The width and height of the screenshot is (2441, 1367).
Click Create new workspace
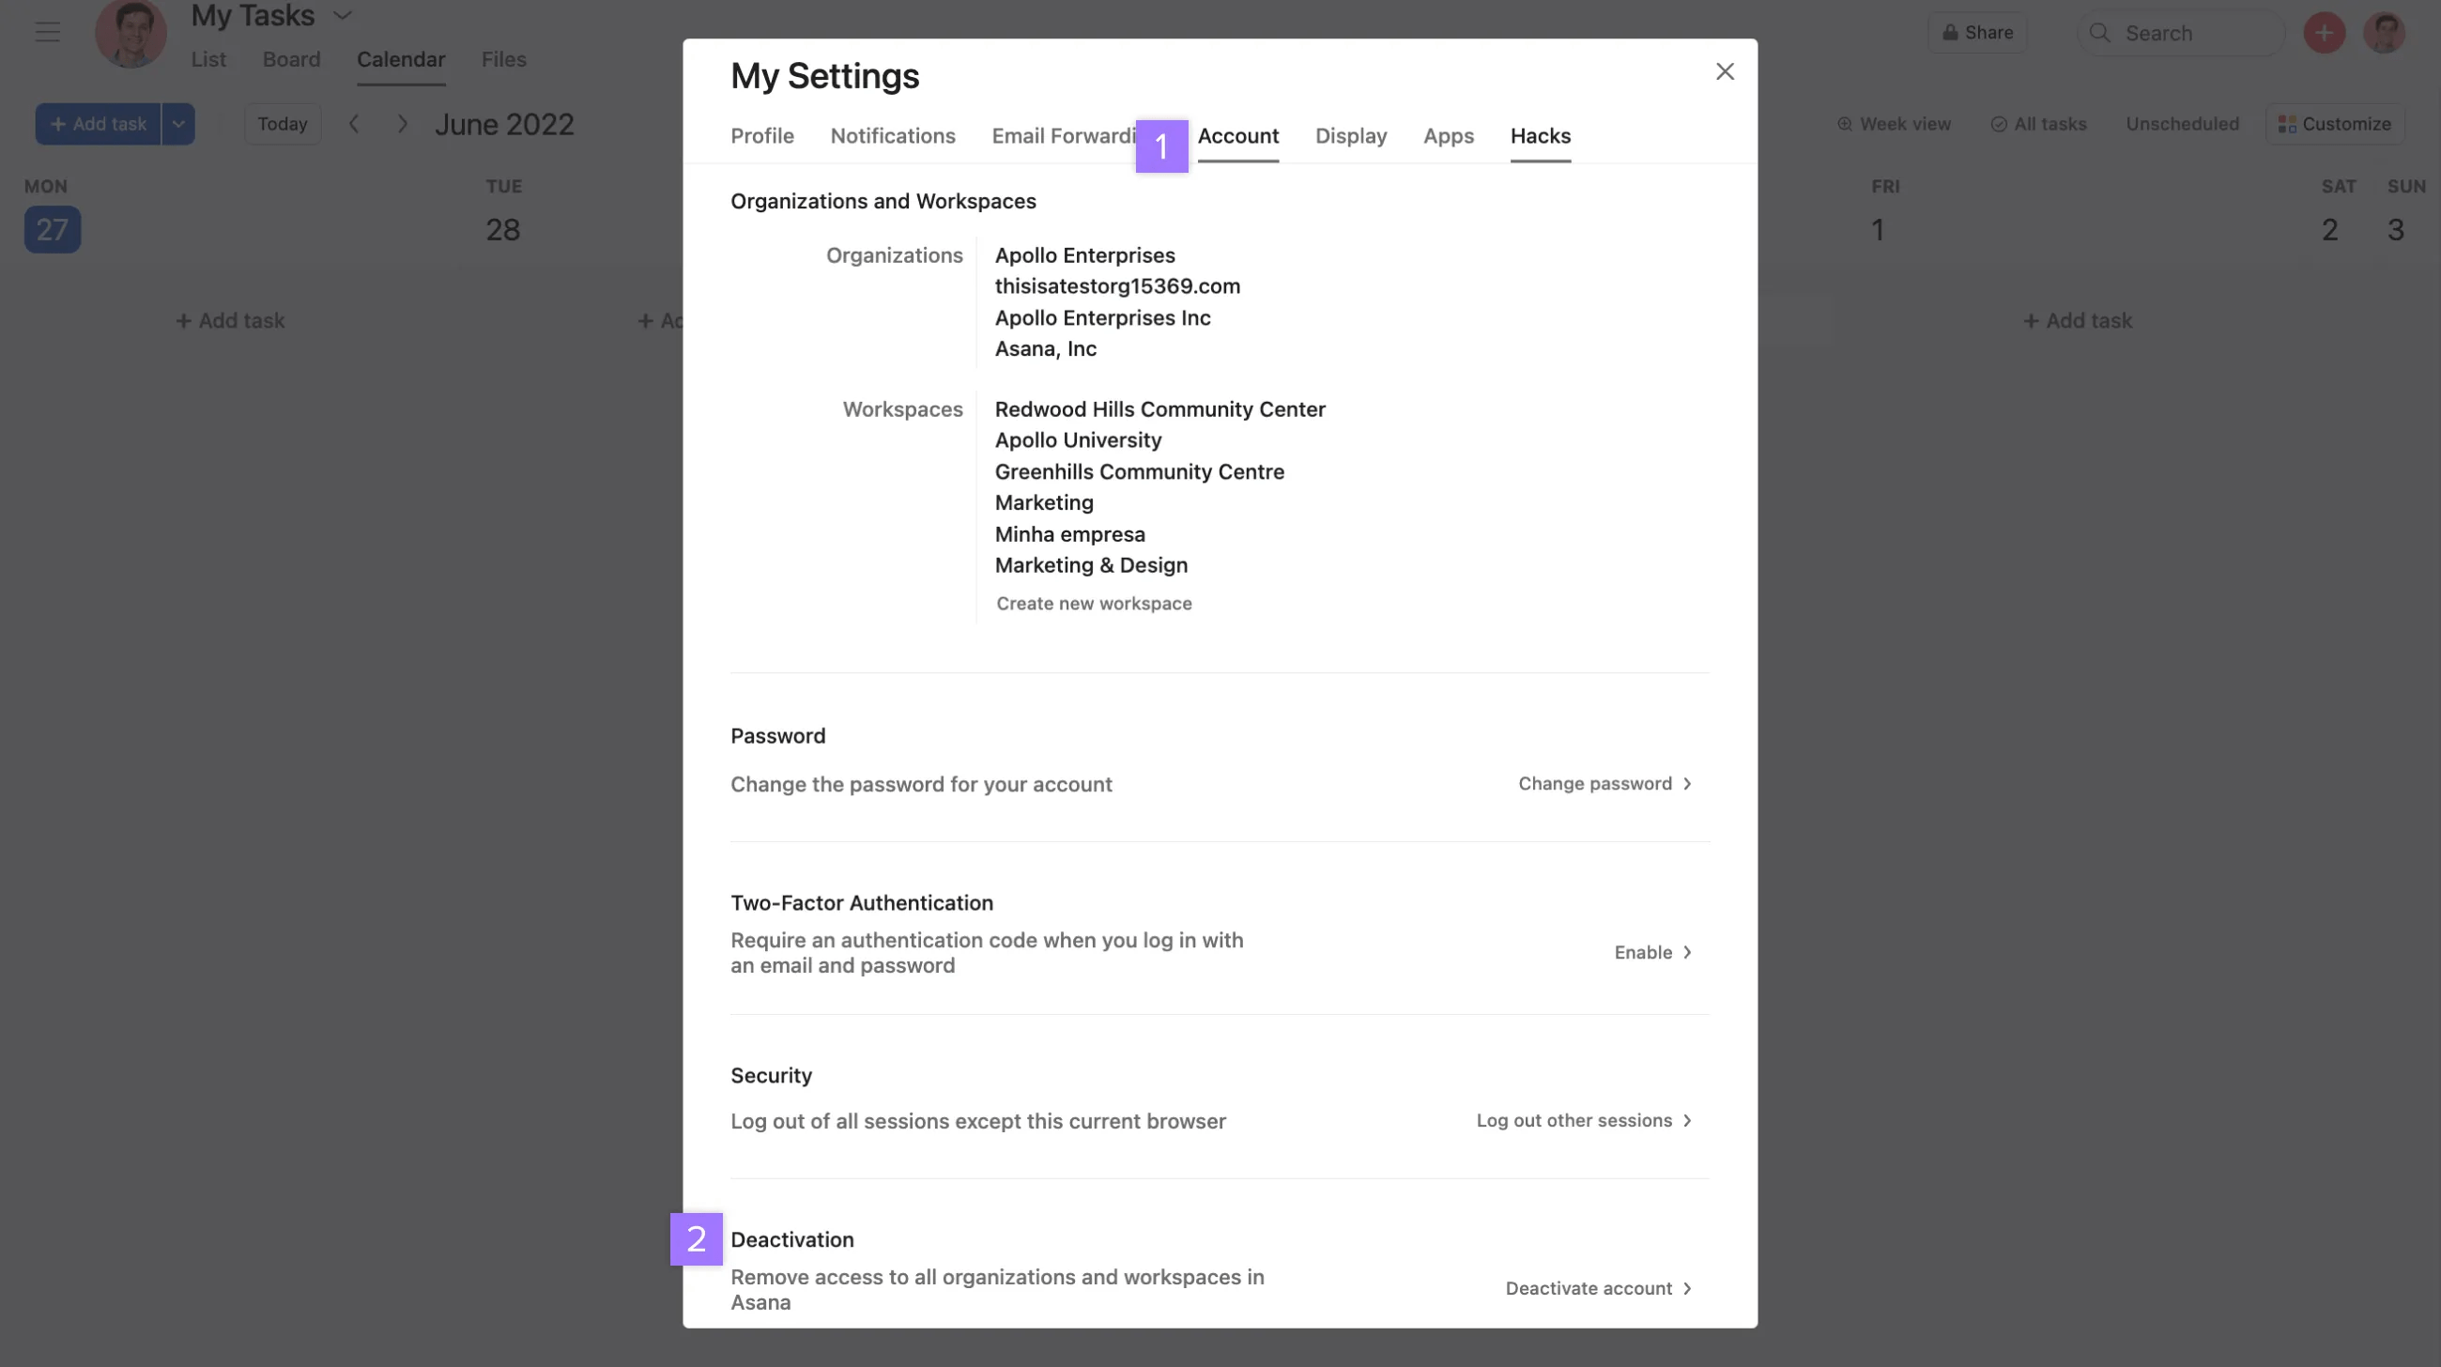(1094, 604)
